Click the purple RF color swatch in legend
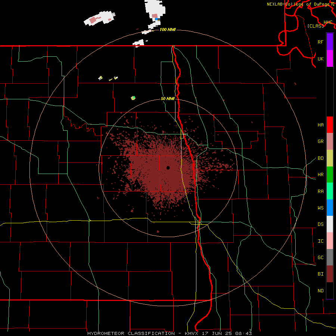336x336 pixels. click(x=330, y=42)
